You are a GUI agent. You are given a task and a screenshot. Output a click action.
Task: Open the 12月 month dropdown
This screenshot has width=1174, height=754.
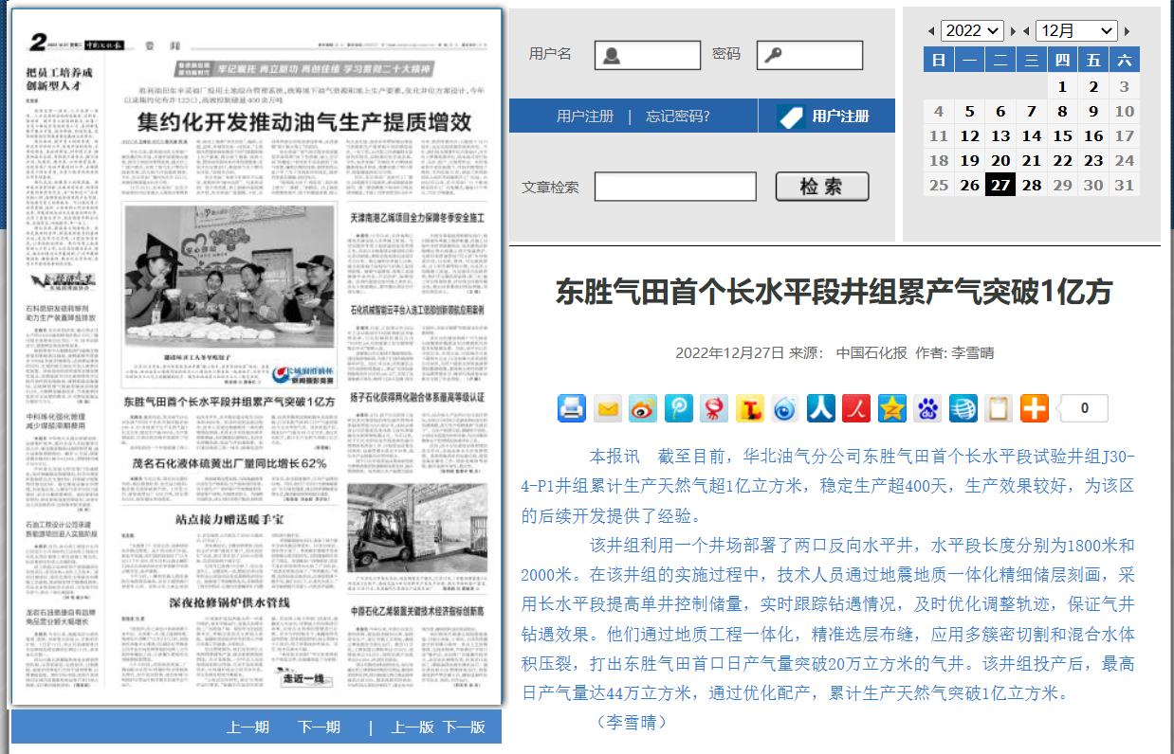(1076, 30)
